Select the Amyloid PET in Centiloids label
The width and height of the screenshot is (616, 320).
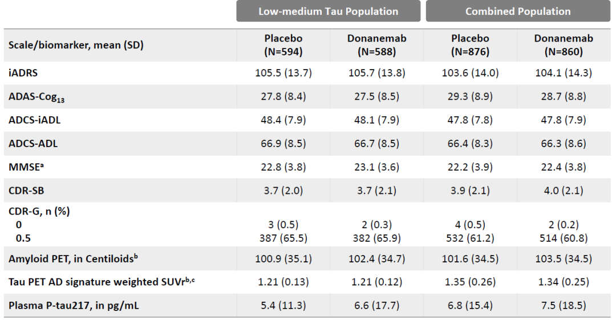point(74,259)
